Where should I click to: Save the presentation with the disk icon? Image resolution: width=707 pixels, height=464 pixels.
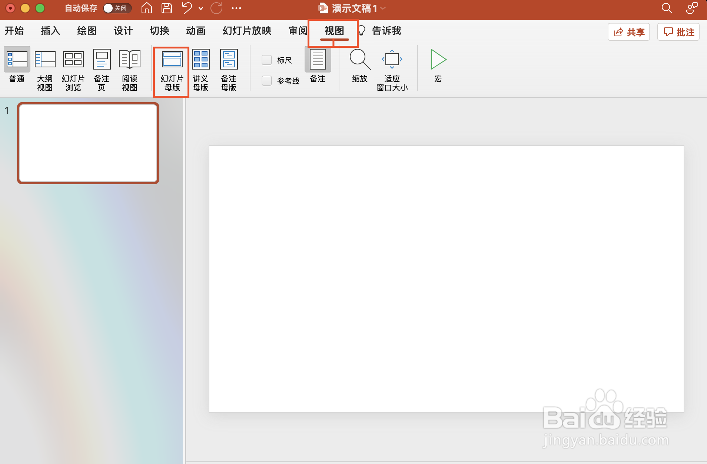pos(167,8)
